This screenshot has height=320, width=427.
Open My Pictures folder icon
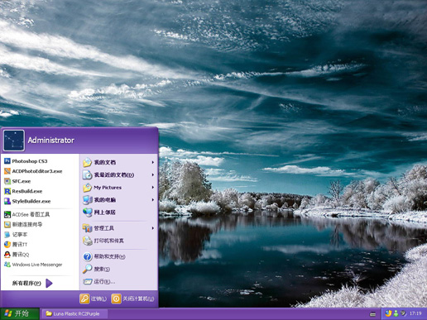[x=87, y=188]
